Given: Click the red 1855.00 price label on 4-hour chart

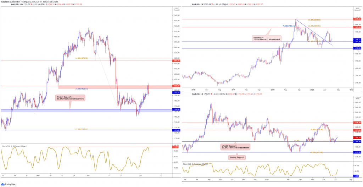Looking at the screenshot, I should click(175, 61).
